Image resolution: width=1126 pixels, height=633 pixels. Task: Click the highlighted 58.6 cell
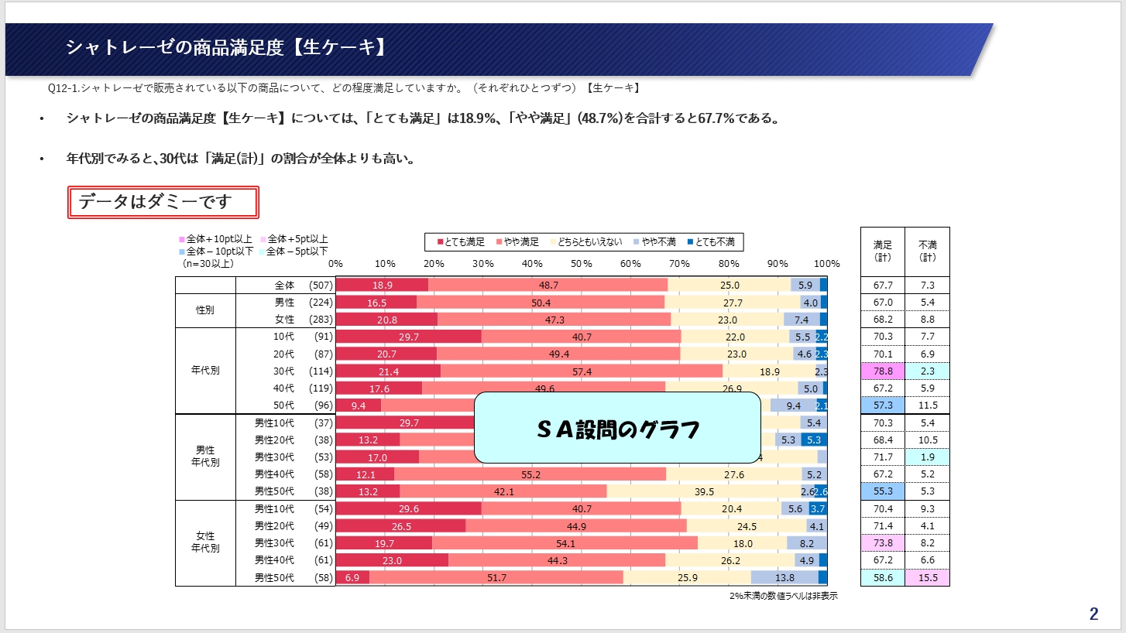883,577
